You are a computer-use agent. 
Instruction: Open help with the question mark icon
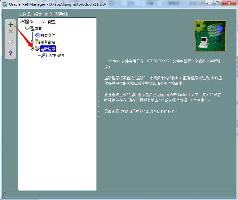pyautogui.click(x=11, y=53)
